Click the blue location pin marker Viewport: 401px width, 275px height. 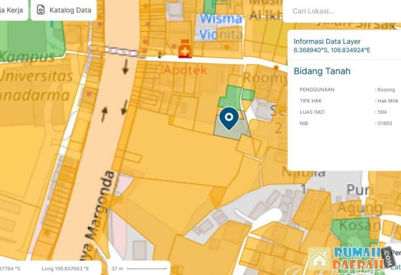229,118
